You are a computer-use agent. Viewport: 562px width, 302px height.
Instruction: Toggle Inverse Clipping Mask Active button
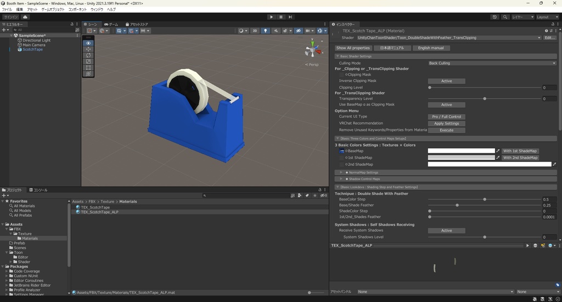pos(447,81)
